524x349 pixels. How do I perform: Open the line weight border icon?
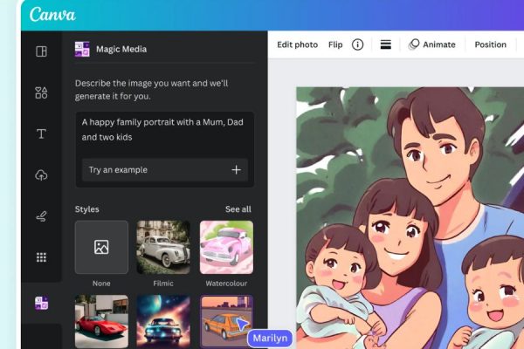click(x=385, y=44)
